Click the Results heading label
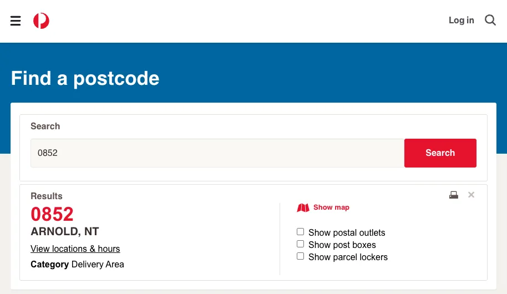The width and height of the screenshot is (507, 294). 47,196
